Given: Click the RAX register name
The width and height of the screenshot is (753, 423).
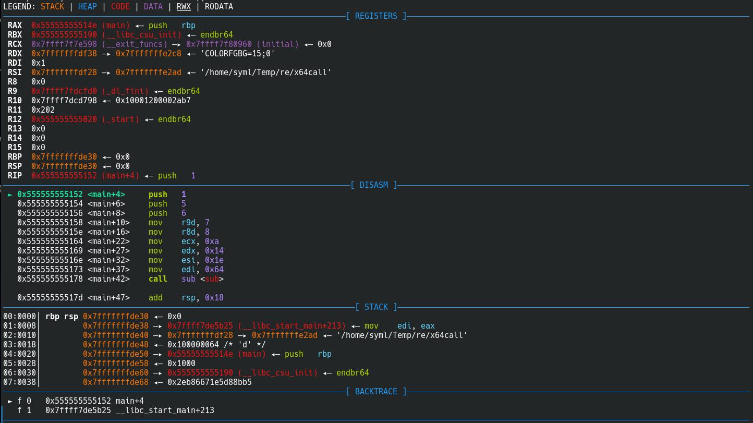Looking at the screenshot, I should (15, 26).
